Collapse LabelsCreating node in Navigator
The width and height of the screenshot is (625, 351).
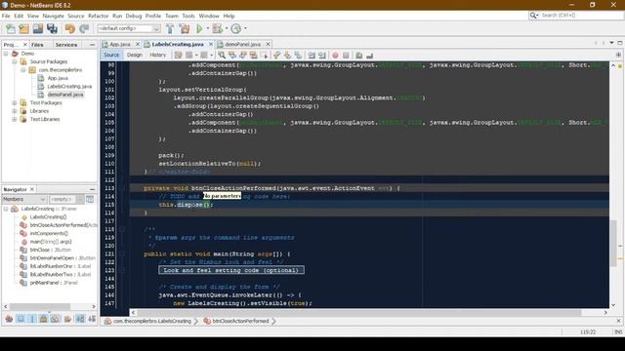[6, 209]
